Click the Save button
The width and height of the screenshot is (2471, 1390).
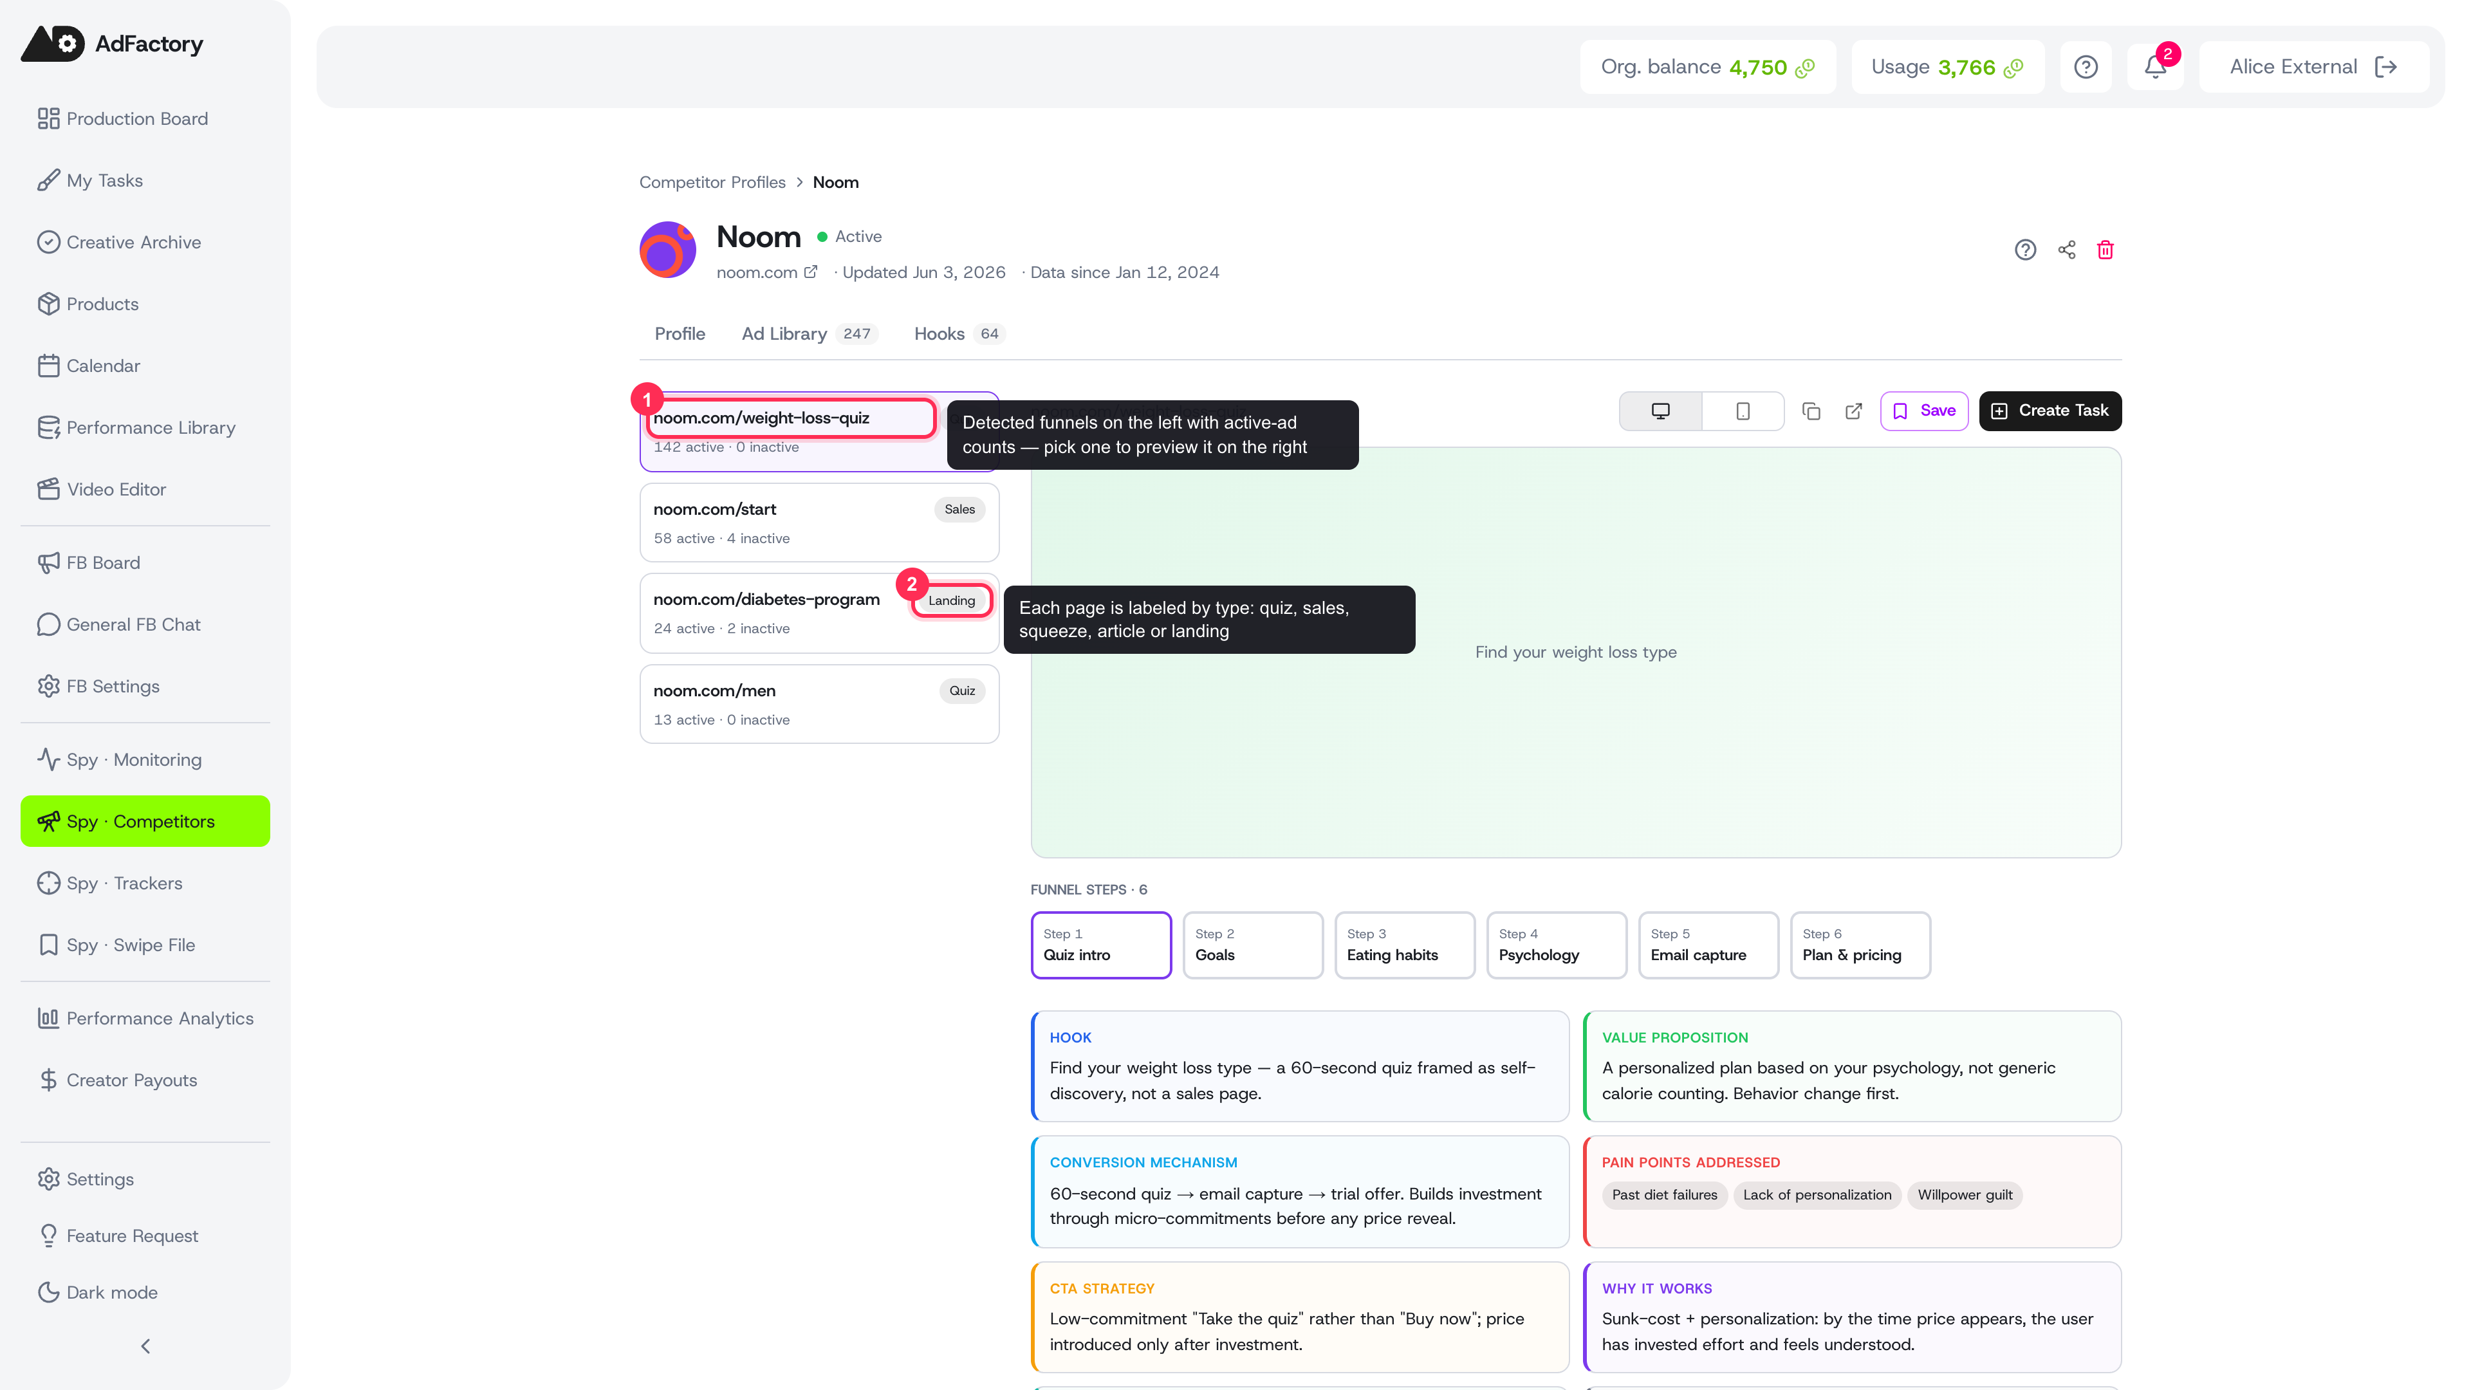(x=1924, y=412)
